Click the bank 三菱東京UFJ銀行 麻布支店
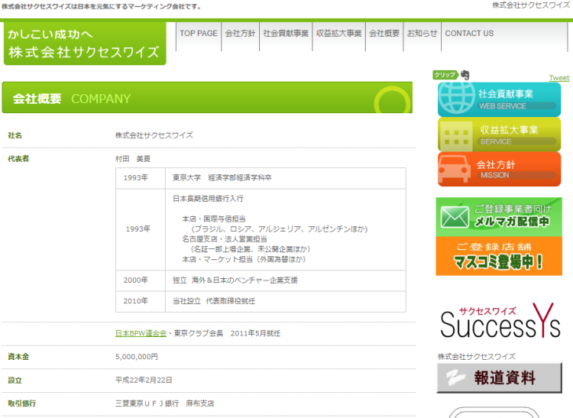573x418 pixels. click(165, 403)
